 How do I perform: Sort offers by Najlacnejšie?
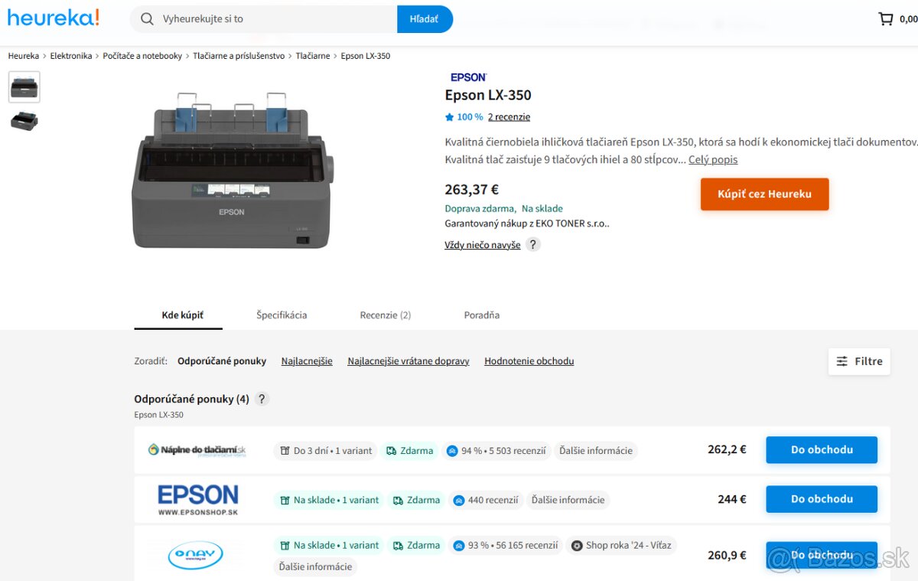point(307,361)
